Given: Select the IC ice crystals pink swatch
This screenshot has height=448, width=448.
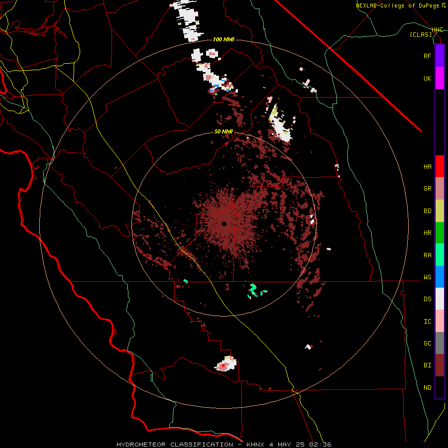Looking at the screenshot, I should pyautogui.click(x=440, y=321).
